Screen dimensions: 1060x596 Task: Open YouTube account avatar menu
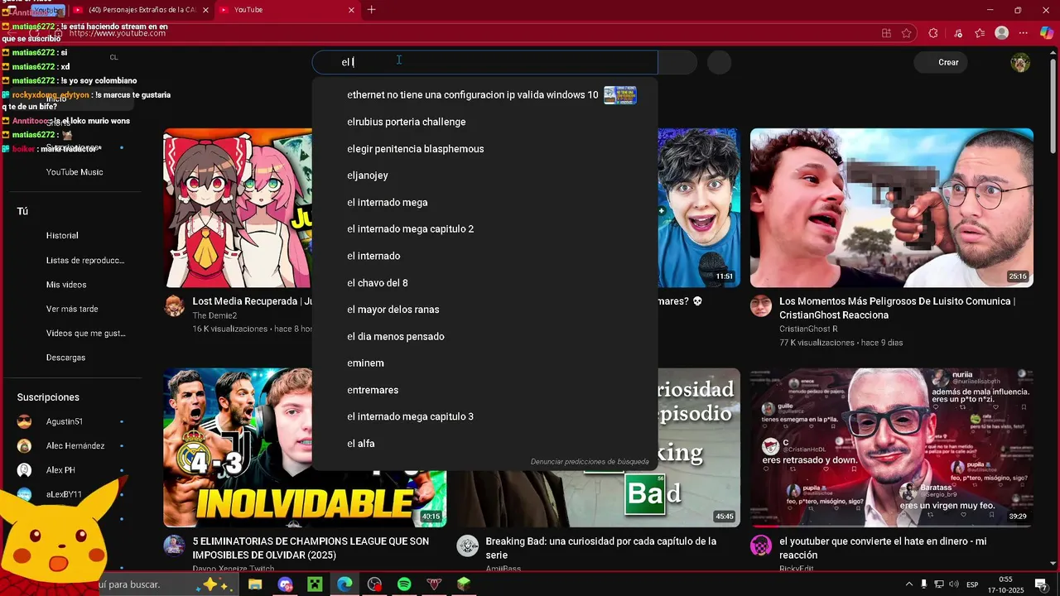point(1020,62)
